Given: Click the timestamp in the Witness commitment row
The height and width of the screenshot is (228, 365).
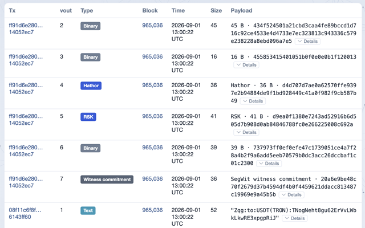Looking at the screenshot, I should [x=186, y=186].
